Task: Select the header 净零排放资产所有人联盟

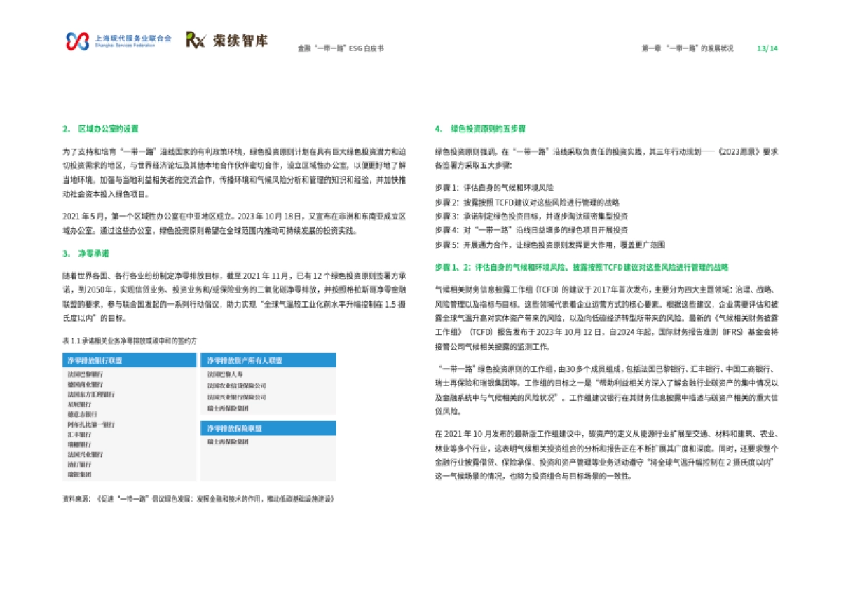Action: tap(245, 360)
